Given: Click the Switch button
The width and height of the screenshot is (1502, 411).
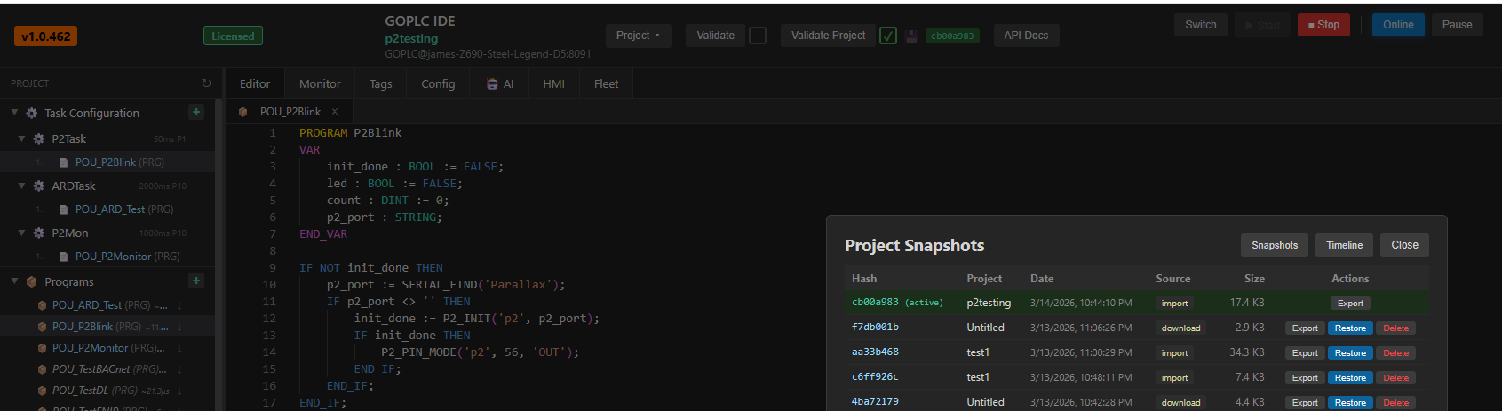Looking at the screenshot, I should 1201,25.
